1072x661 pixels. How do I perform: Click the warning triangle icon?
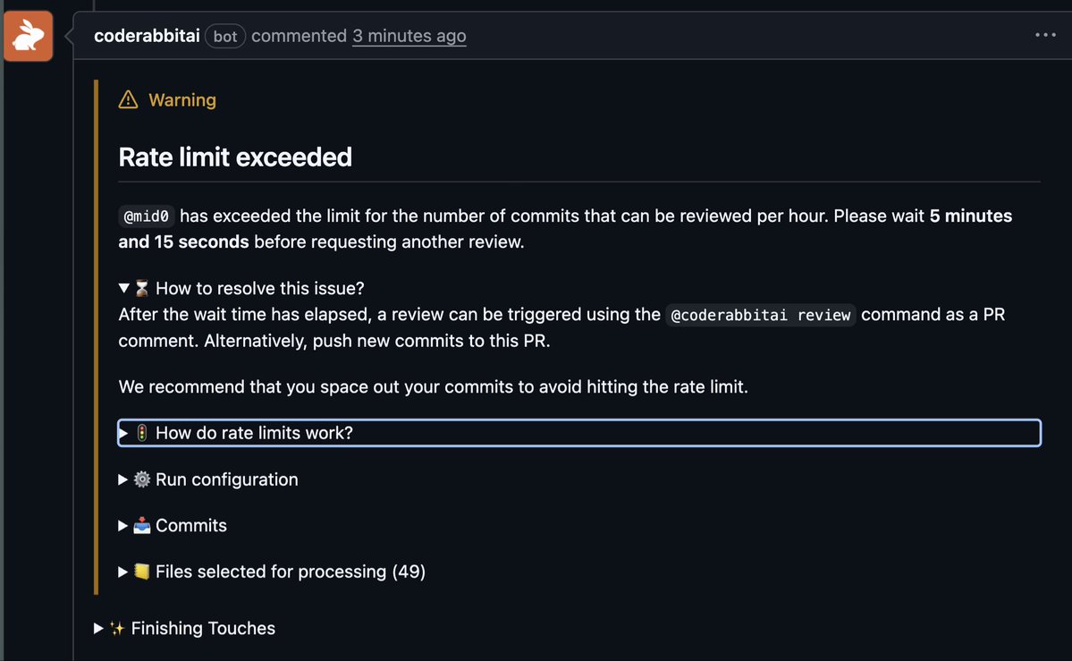tap(128, 100)
